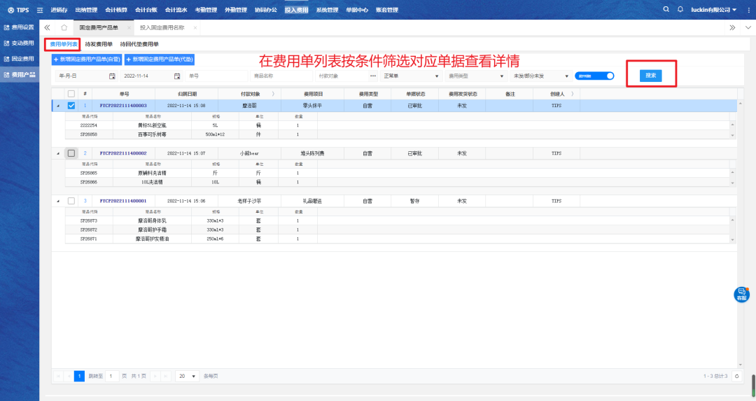Switch to the 待发费用单 tab

click(99, 44)
